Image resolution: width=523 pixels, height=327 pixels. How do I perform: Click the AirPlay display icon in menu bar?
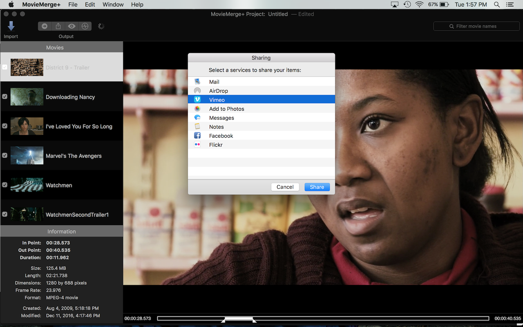pyautogui.click(x=394, y=4)
